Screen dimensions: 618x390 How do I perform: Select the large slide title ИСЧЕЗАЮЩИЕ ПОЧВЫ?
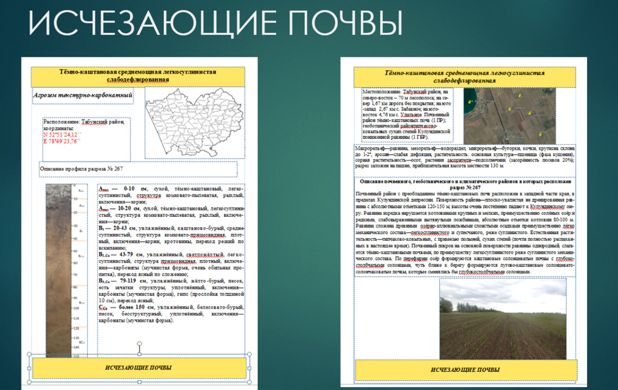pos(215,23)
